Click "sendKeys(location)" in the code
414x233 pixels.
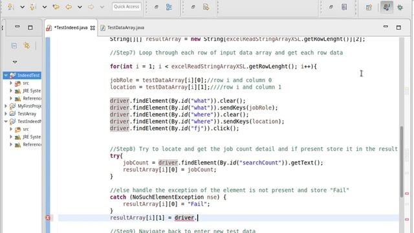pos(254,121)
